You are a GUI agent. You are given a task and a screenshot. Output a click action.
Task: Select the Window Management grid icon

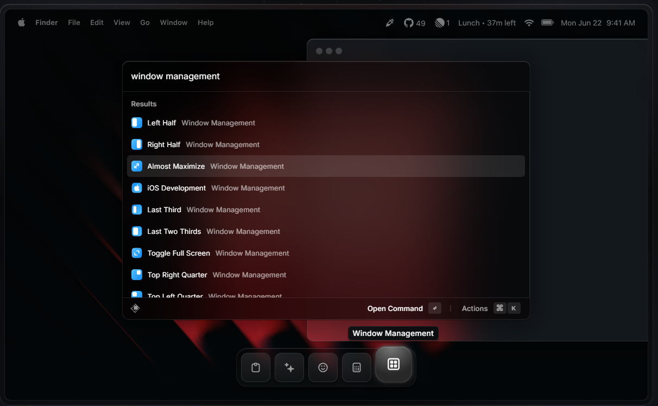click(x=394, y=365)
